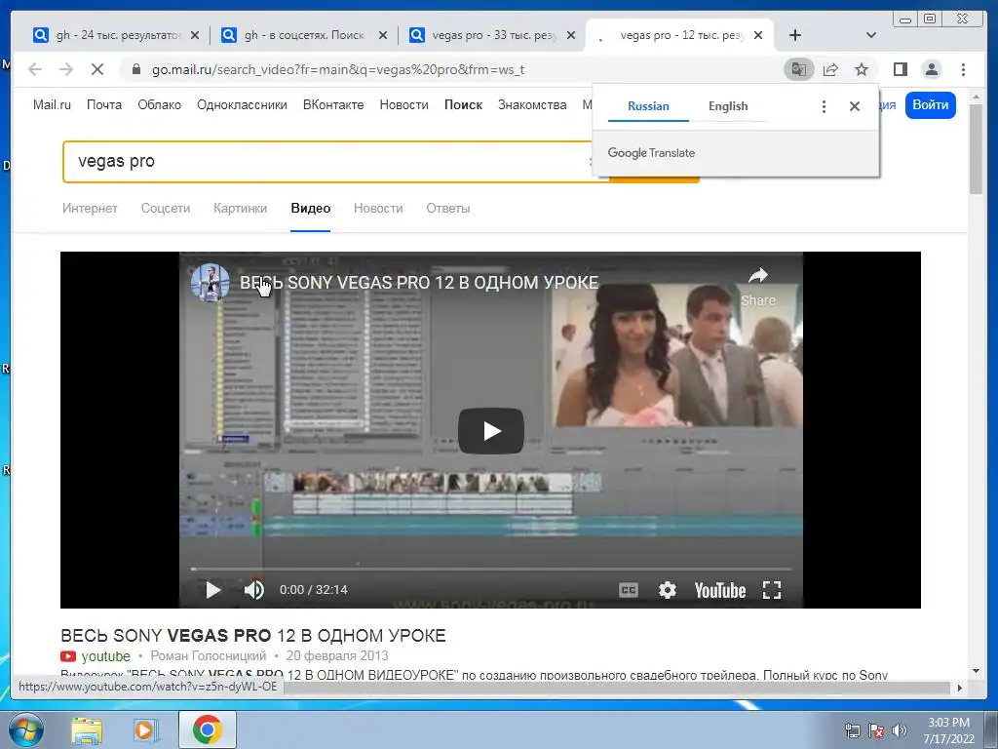Switch to Соцсети search category
998x749 pixels.
point(166,209)
